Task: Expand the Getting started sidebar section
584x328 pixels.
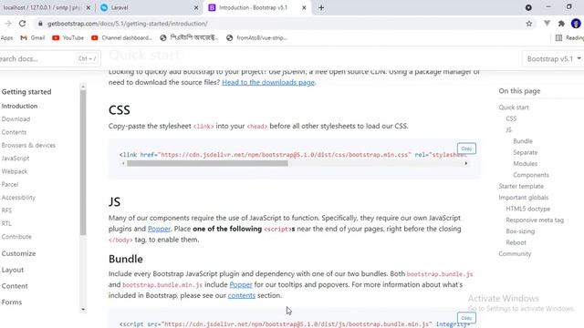Action: click(x=26, y=91)
